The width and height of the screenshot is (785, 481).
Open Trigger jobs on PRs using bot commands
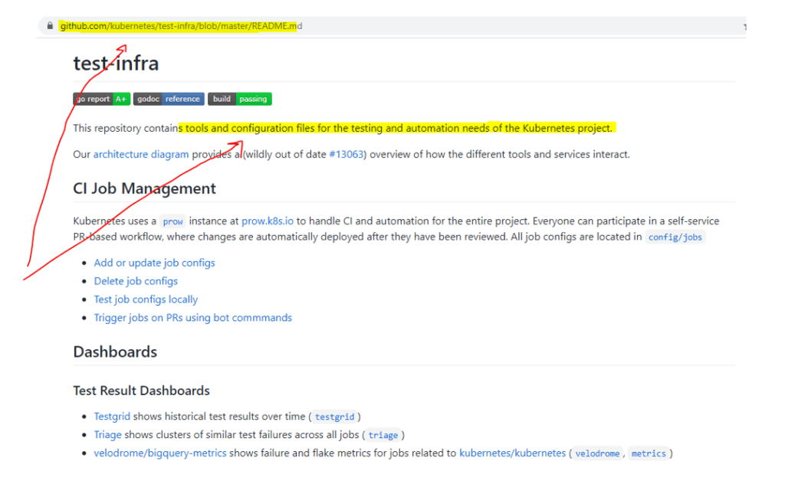(192, 318)
